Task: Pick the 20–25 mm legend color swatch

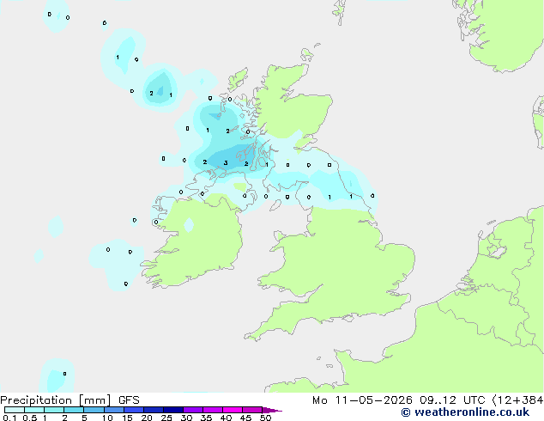Action: pyautogui.click(x=153, y=410)
